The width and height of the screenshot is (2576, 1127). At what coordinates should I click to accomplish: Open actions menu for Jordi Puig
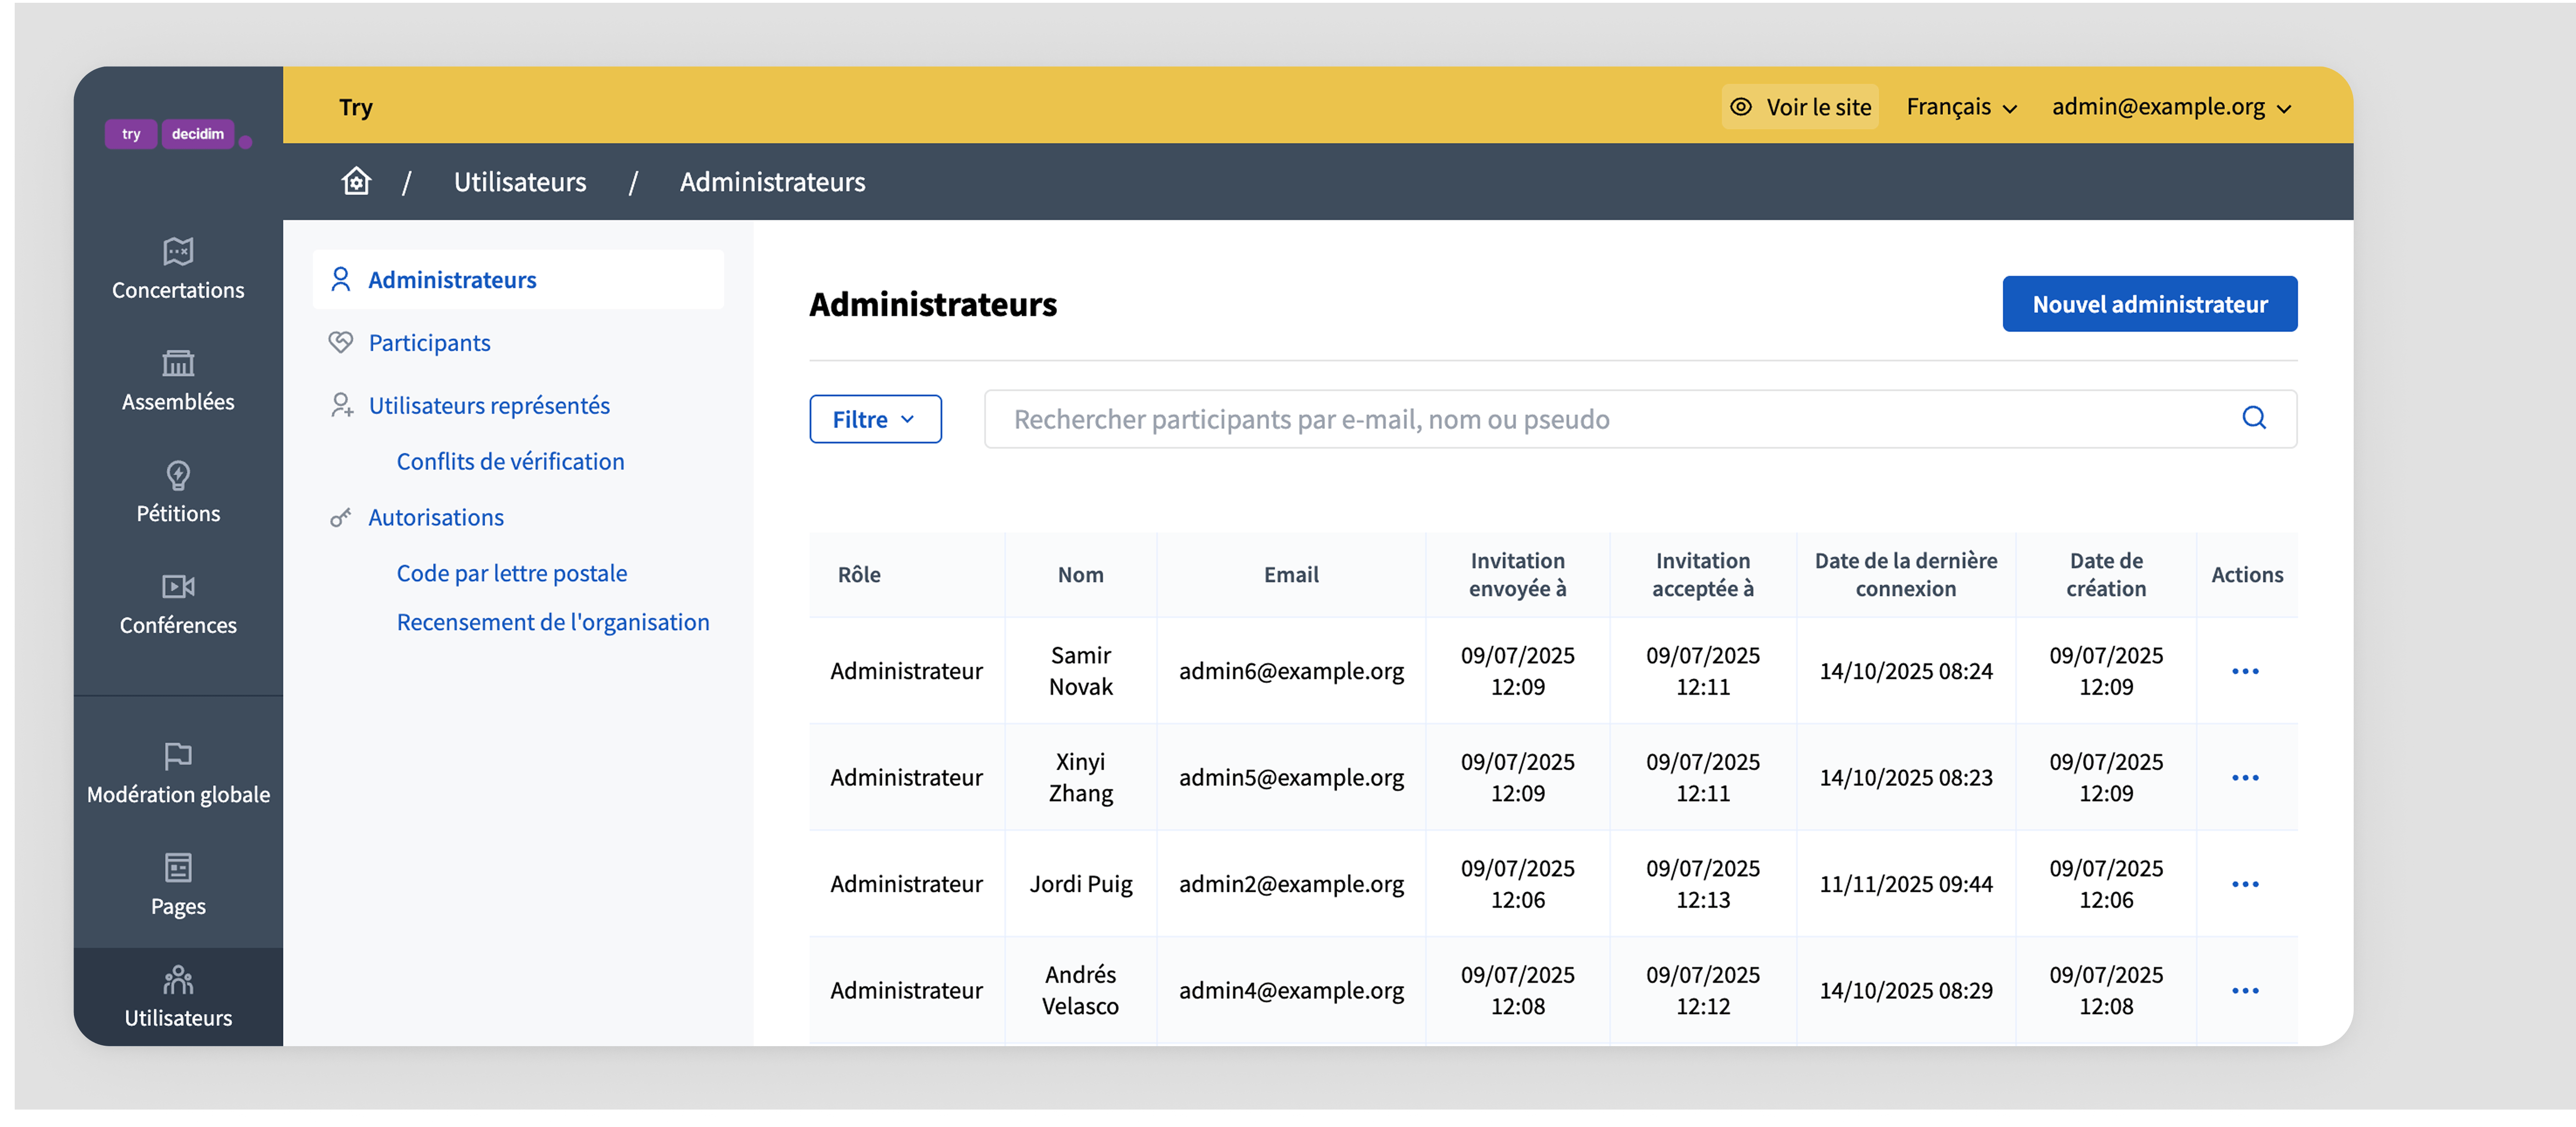(x=2245, y=884)
